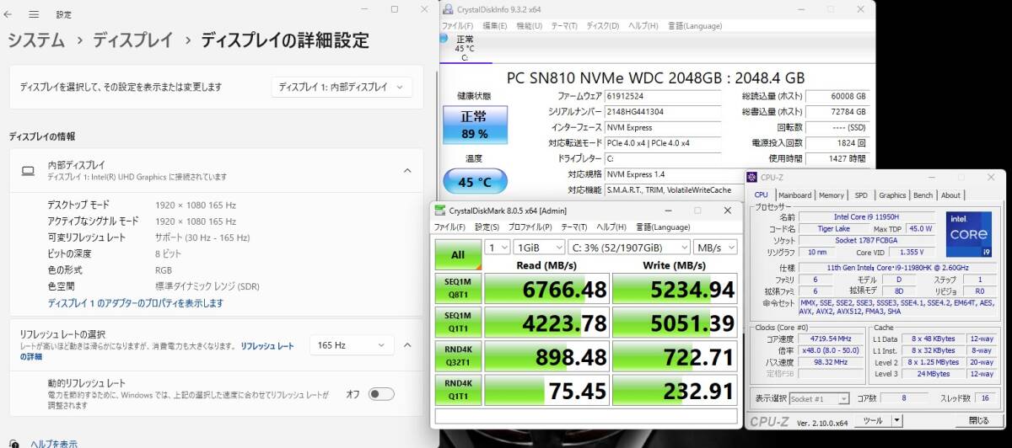Open ヘルプ(H) menu in CrystalDiskInfo
The width and height of the screenshot is (1012, 448).
[x=645, y=26]
